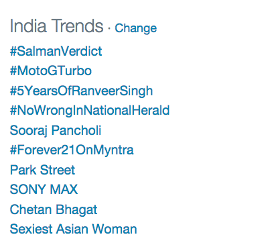Select #Forever21OnMyntra hashtag
278x247 pixels.
(72, 150)
